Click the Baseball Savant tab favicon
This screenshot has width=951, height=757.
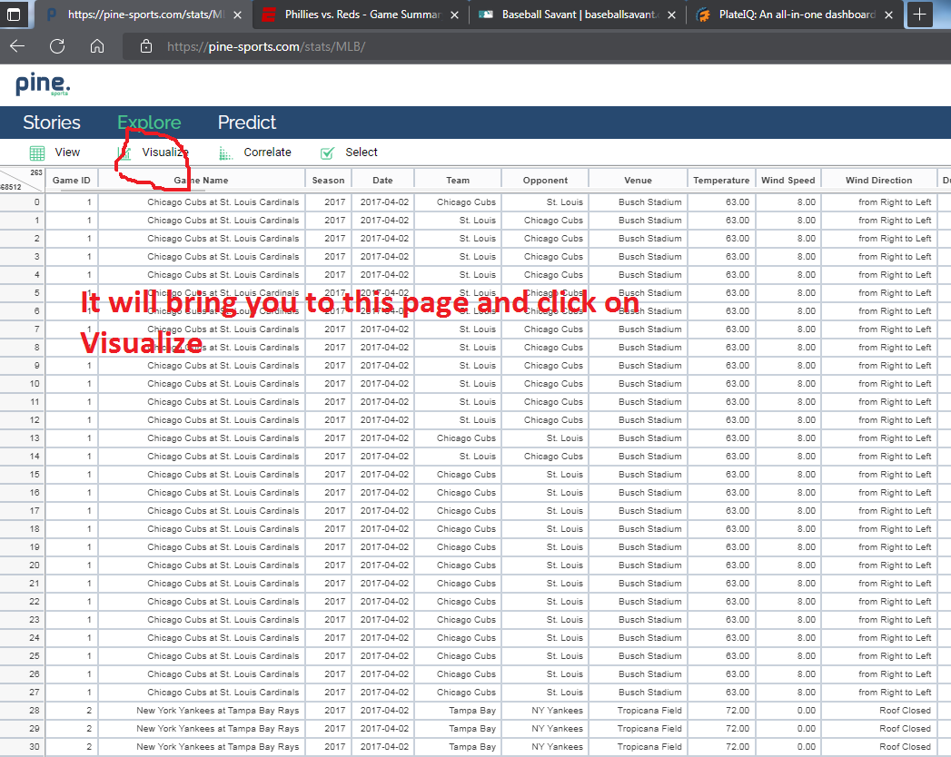[486, 15]
